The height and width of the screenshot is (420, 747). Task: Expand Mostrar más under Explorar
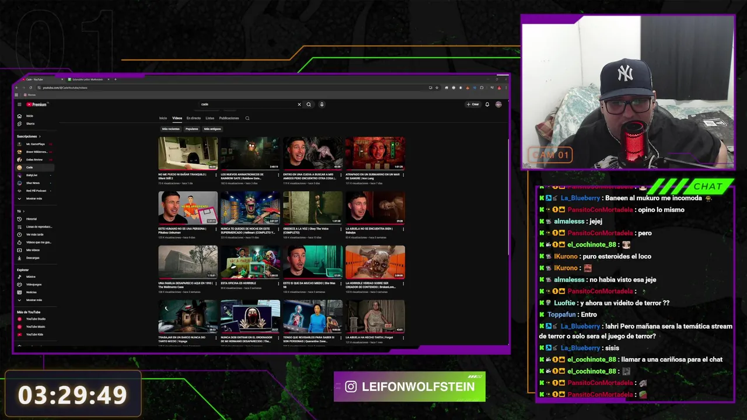tap(35, 300)
